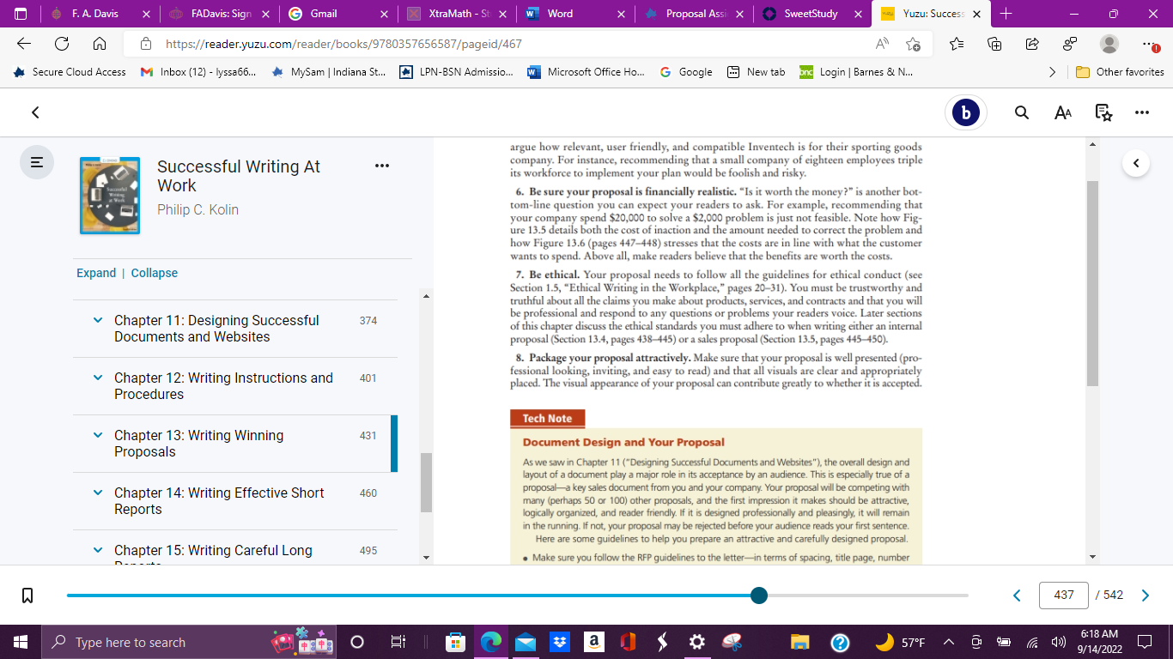Screen dimensions: 1173x659
Task: Add page to favorites star icon
Action: click(x=914, y=44)
